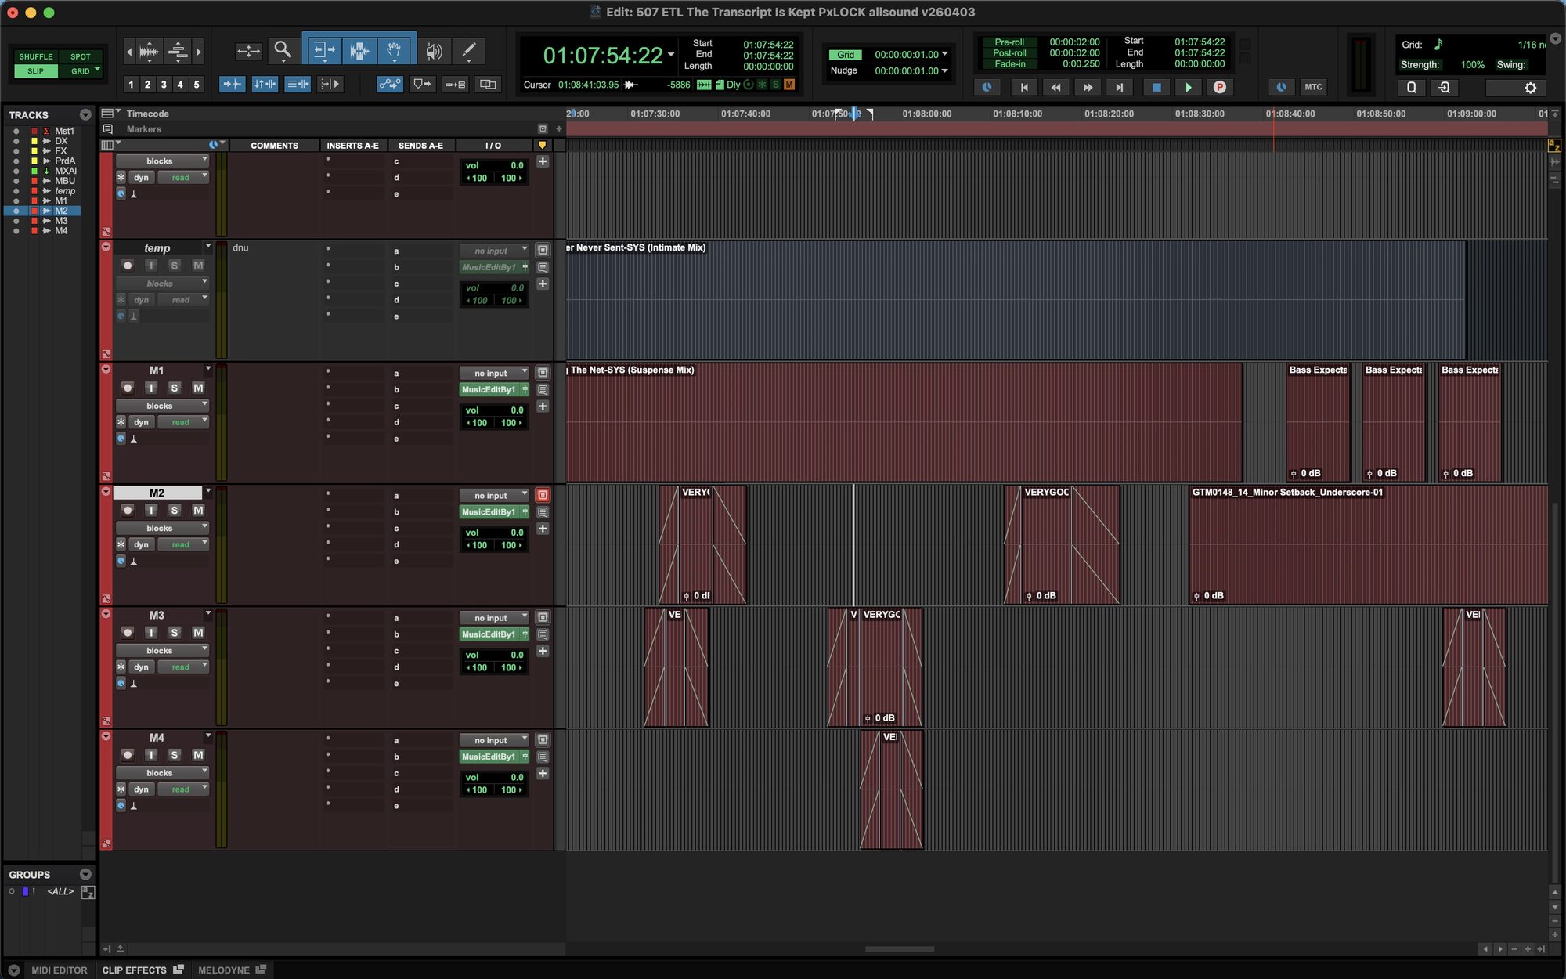The width and height of the screenshot is (1566, 979).
Task: Click the Fast Forward transport button
Action: [1088, 87]
